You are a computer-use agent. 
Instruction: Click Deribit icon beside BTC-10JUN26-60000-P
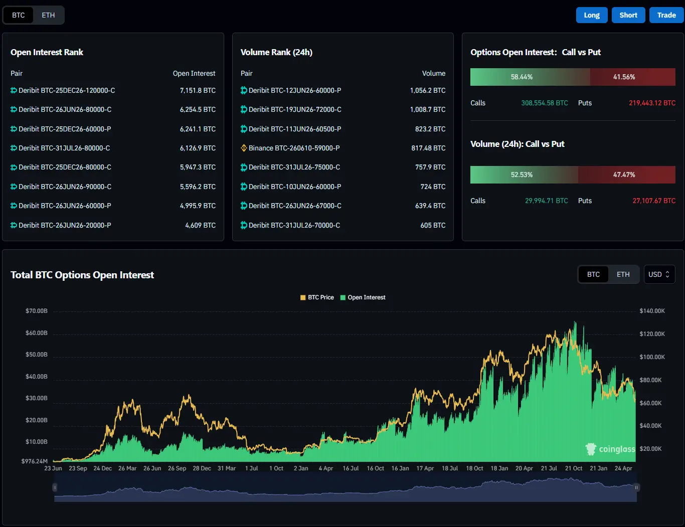point(244,187)
